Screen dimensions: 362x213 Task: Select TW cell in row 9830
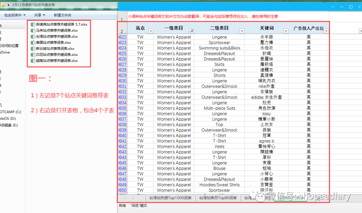(140, 81)
